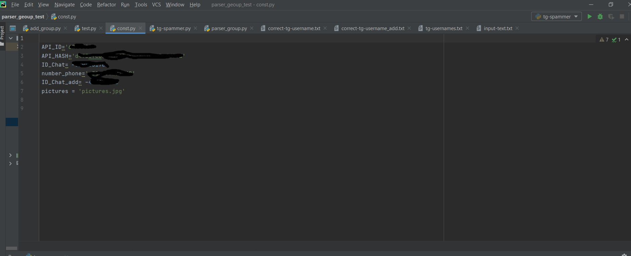Image resolution: width=631 pixels, height=256 pixels.
Task: Click the 'number_phone=' text on line 5
Action: pyautogui.click(x=63, y=74)
